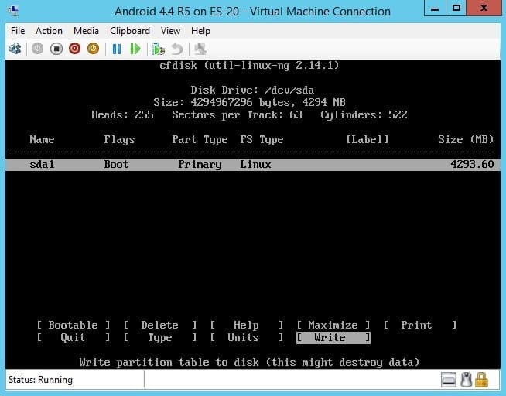The image size is (506, 396).
Task: Select the Bootable option in cfdisk
Action: point(74,325)
